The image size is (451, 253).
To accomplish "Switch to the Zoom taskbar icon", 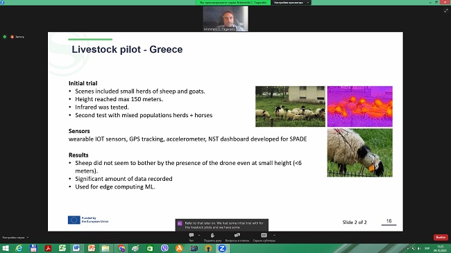I will [222, 248].
